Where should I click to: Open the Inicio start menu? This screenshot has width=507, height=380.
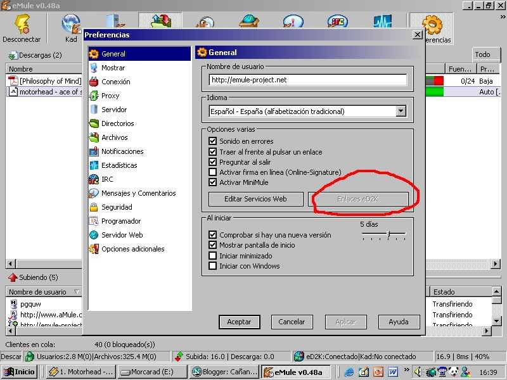tap(19, 372)
